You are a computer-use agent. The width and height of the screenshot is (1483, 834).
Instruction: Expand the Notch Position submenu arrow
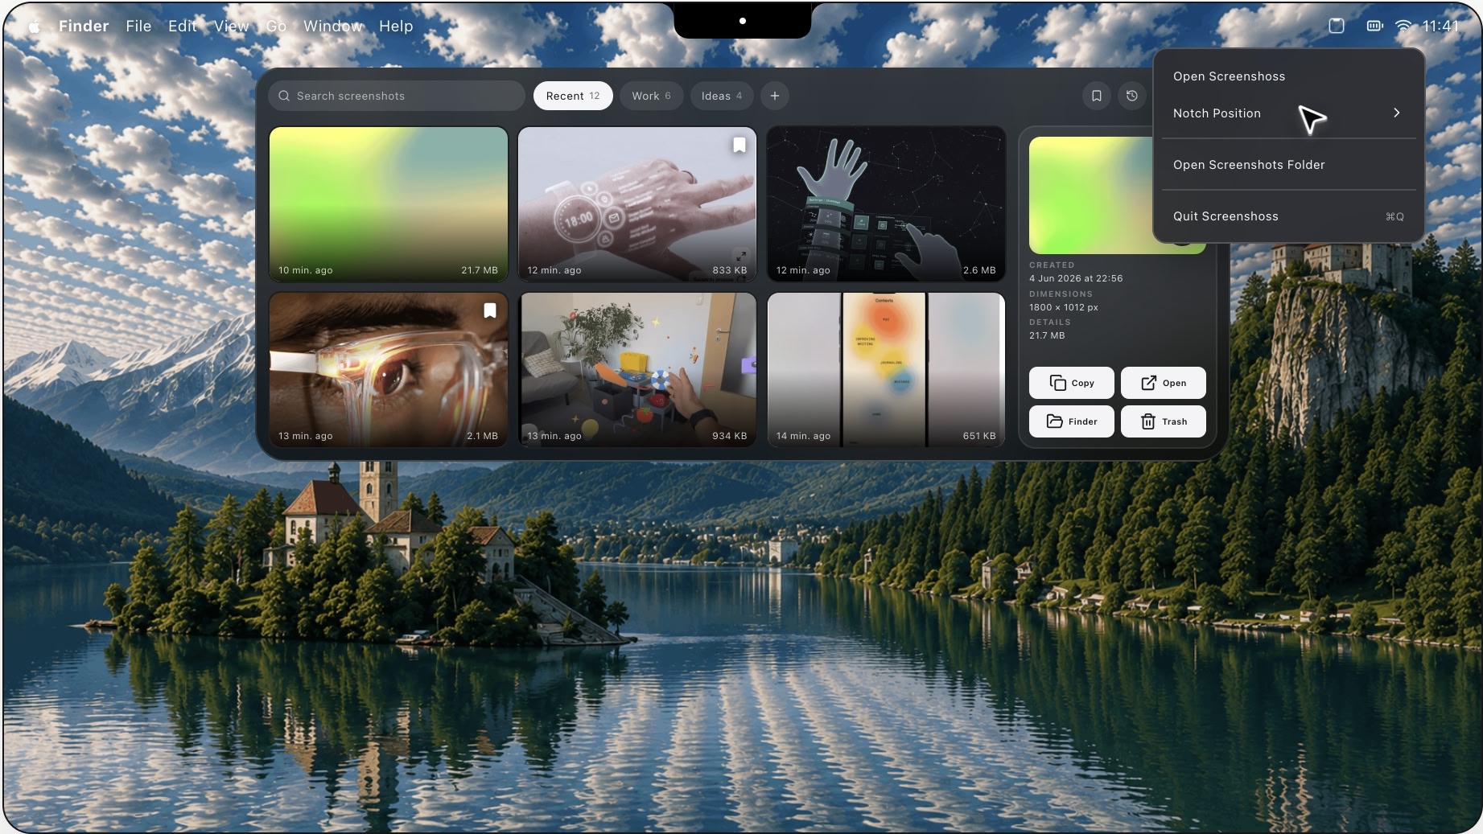1397,113
